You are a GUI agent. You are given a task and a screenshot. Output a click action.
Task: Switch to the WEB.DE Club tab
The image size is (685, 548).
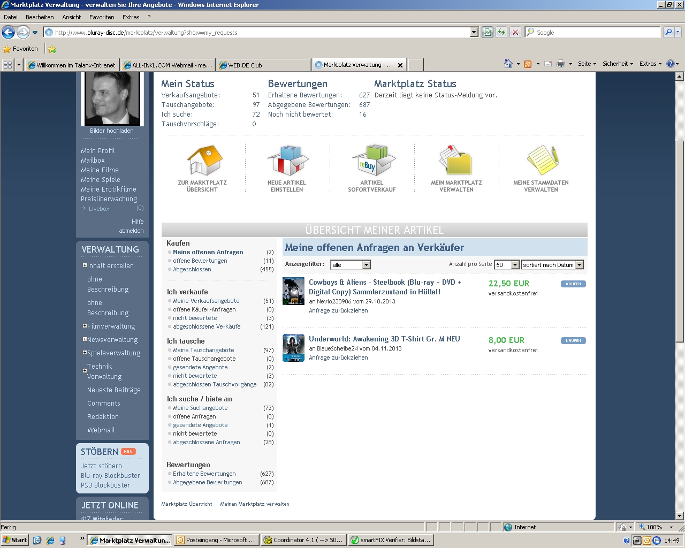263,65
